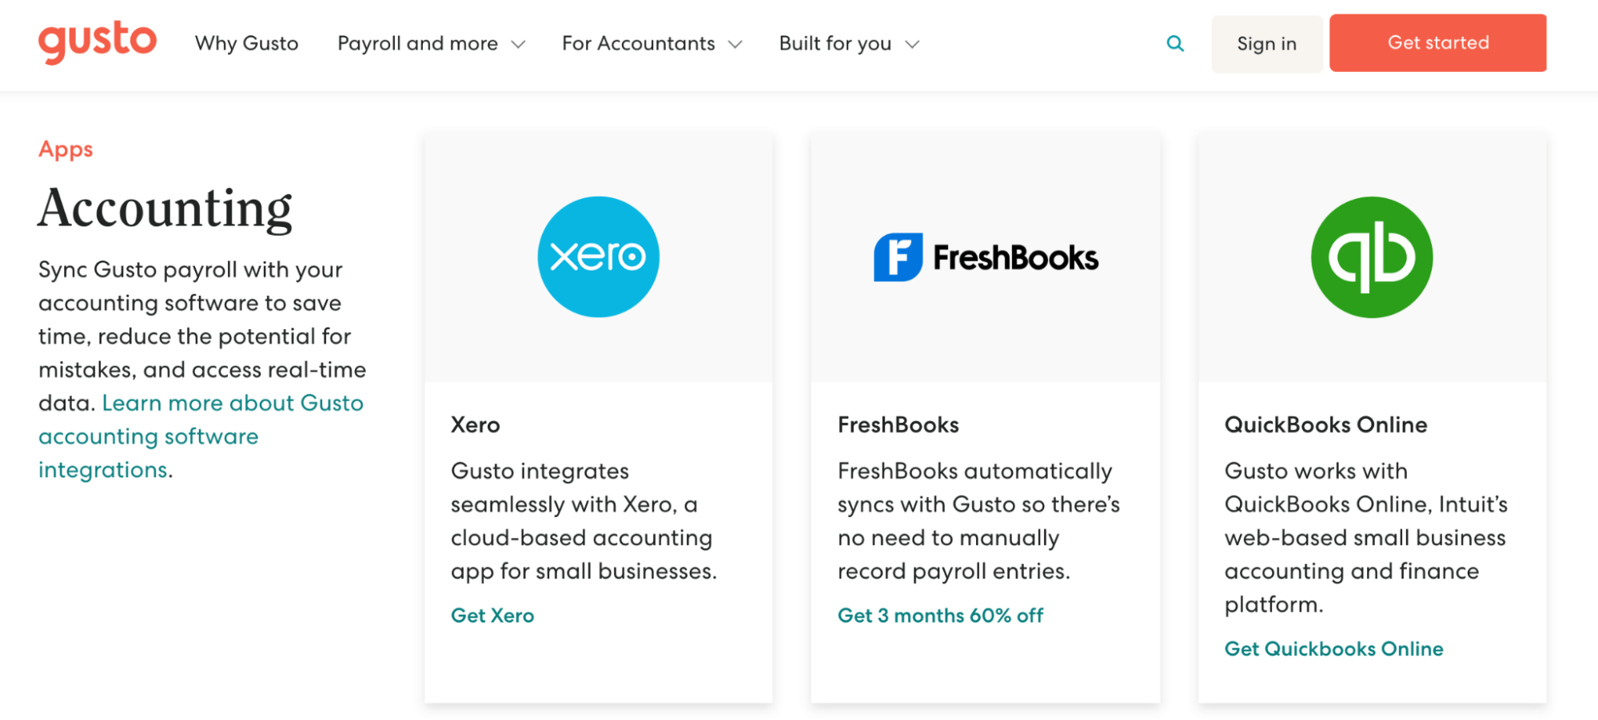Expand the Built for you menu

pos(834,43)
